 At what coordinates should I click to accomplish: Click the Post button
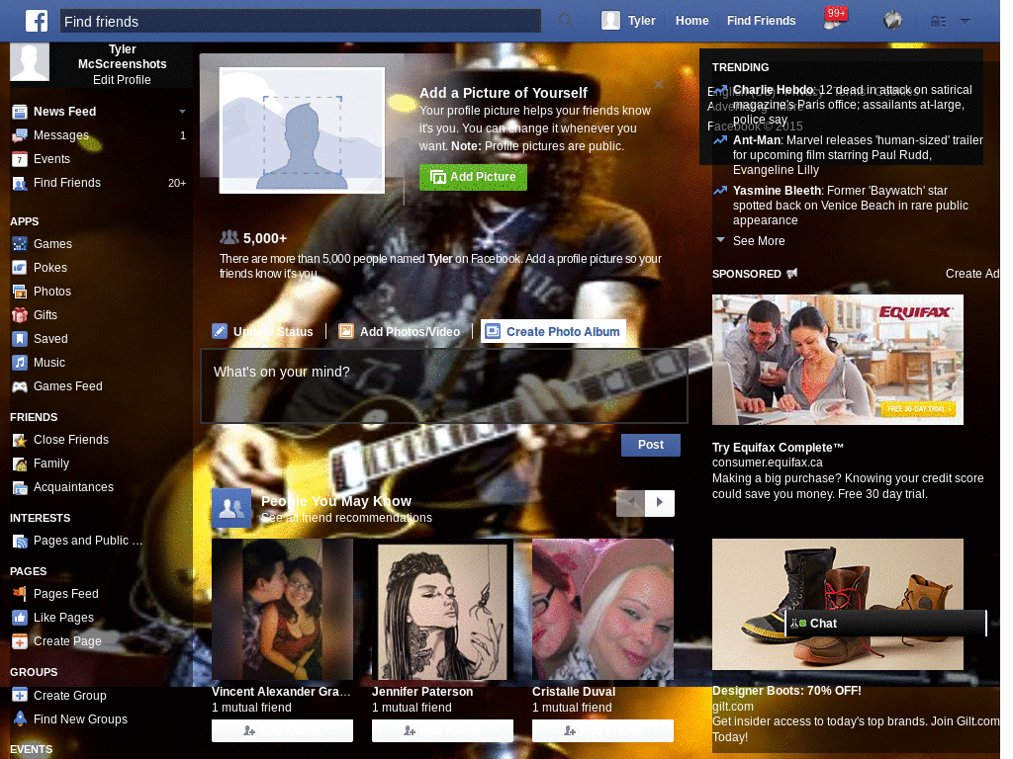tap(651, 445)
